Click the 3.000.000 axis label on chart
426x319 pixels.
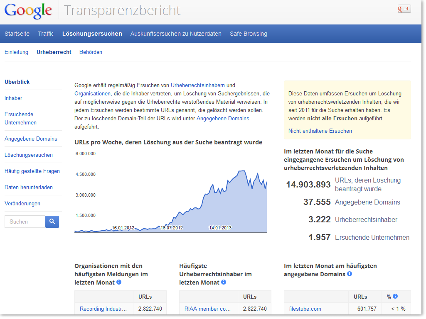tap(86, 195)
